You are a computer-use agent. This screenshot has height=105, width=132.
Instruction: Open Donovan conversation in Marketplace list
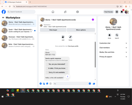pyautogui.click(x=18, y=38)
